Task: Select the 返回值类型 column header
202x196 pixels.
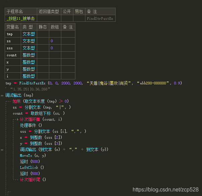Action: tap(49, 11)
